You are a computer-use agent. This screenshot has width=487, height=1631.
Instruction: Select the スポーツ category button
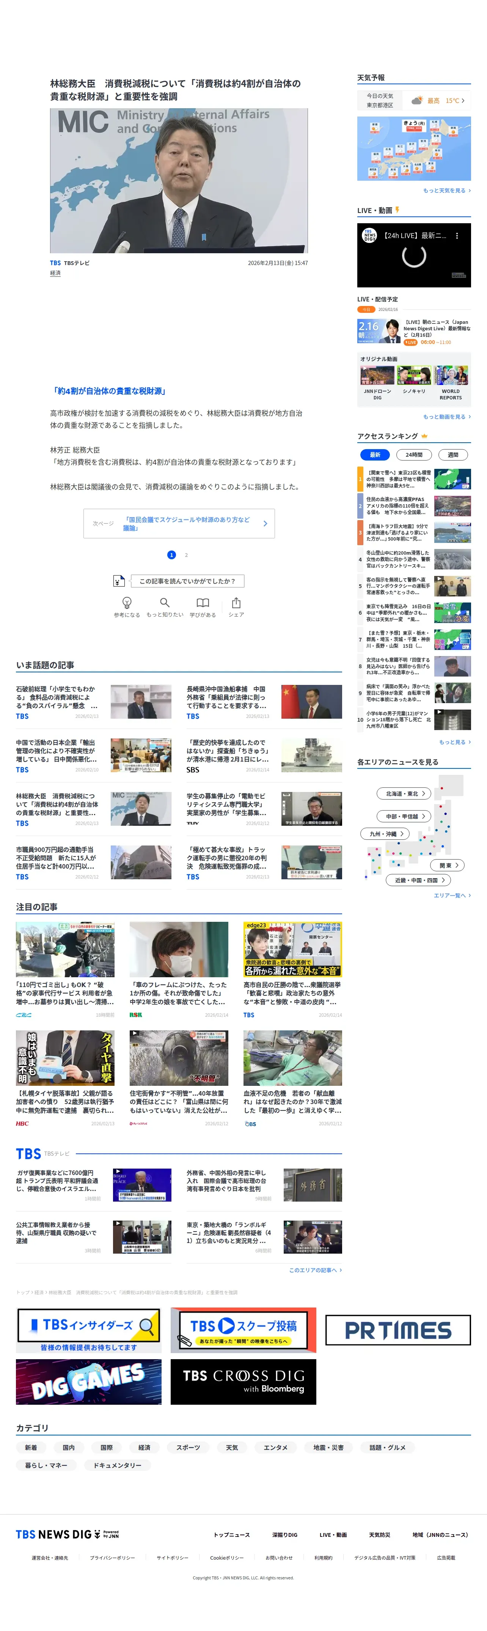pos(188,1447)
